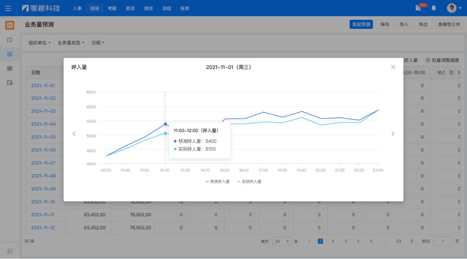Screen dimensions: 467x259
Task: Click the notification bell icon
Action: point(434,8)
